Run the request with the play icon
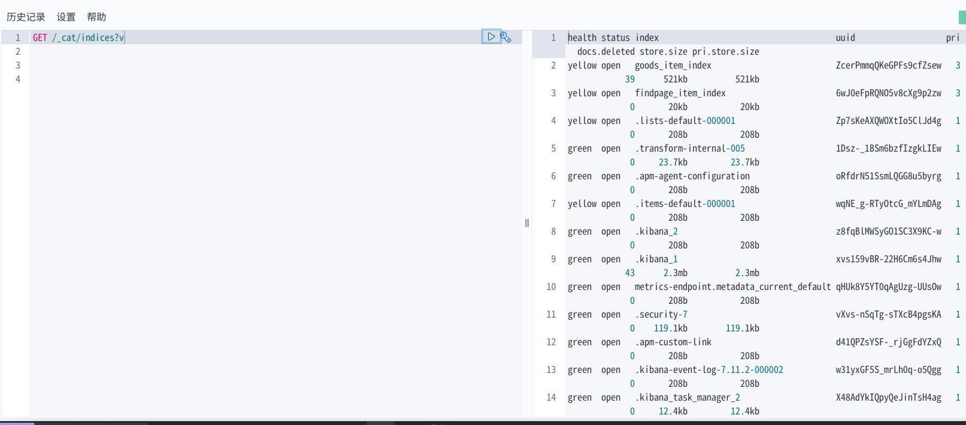This screenshot has height=425, width=966. 491,37
